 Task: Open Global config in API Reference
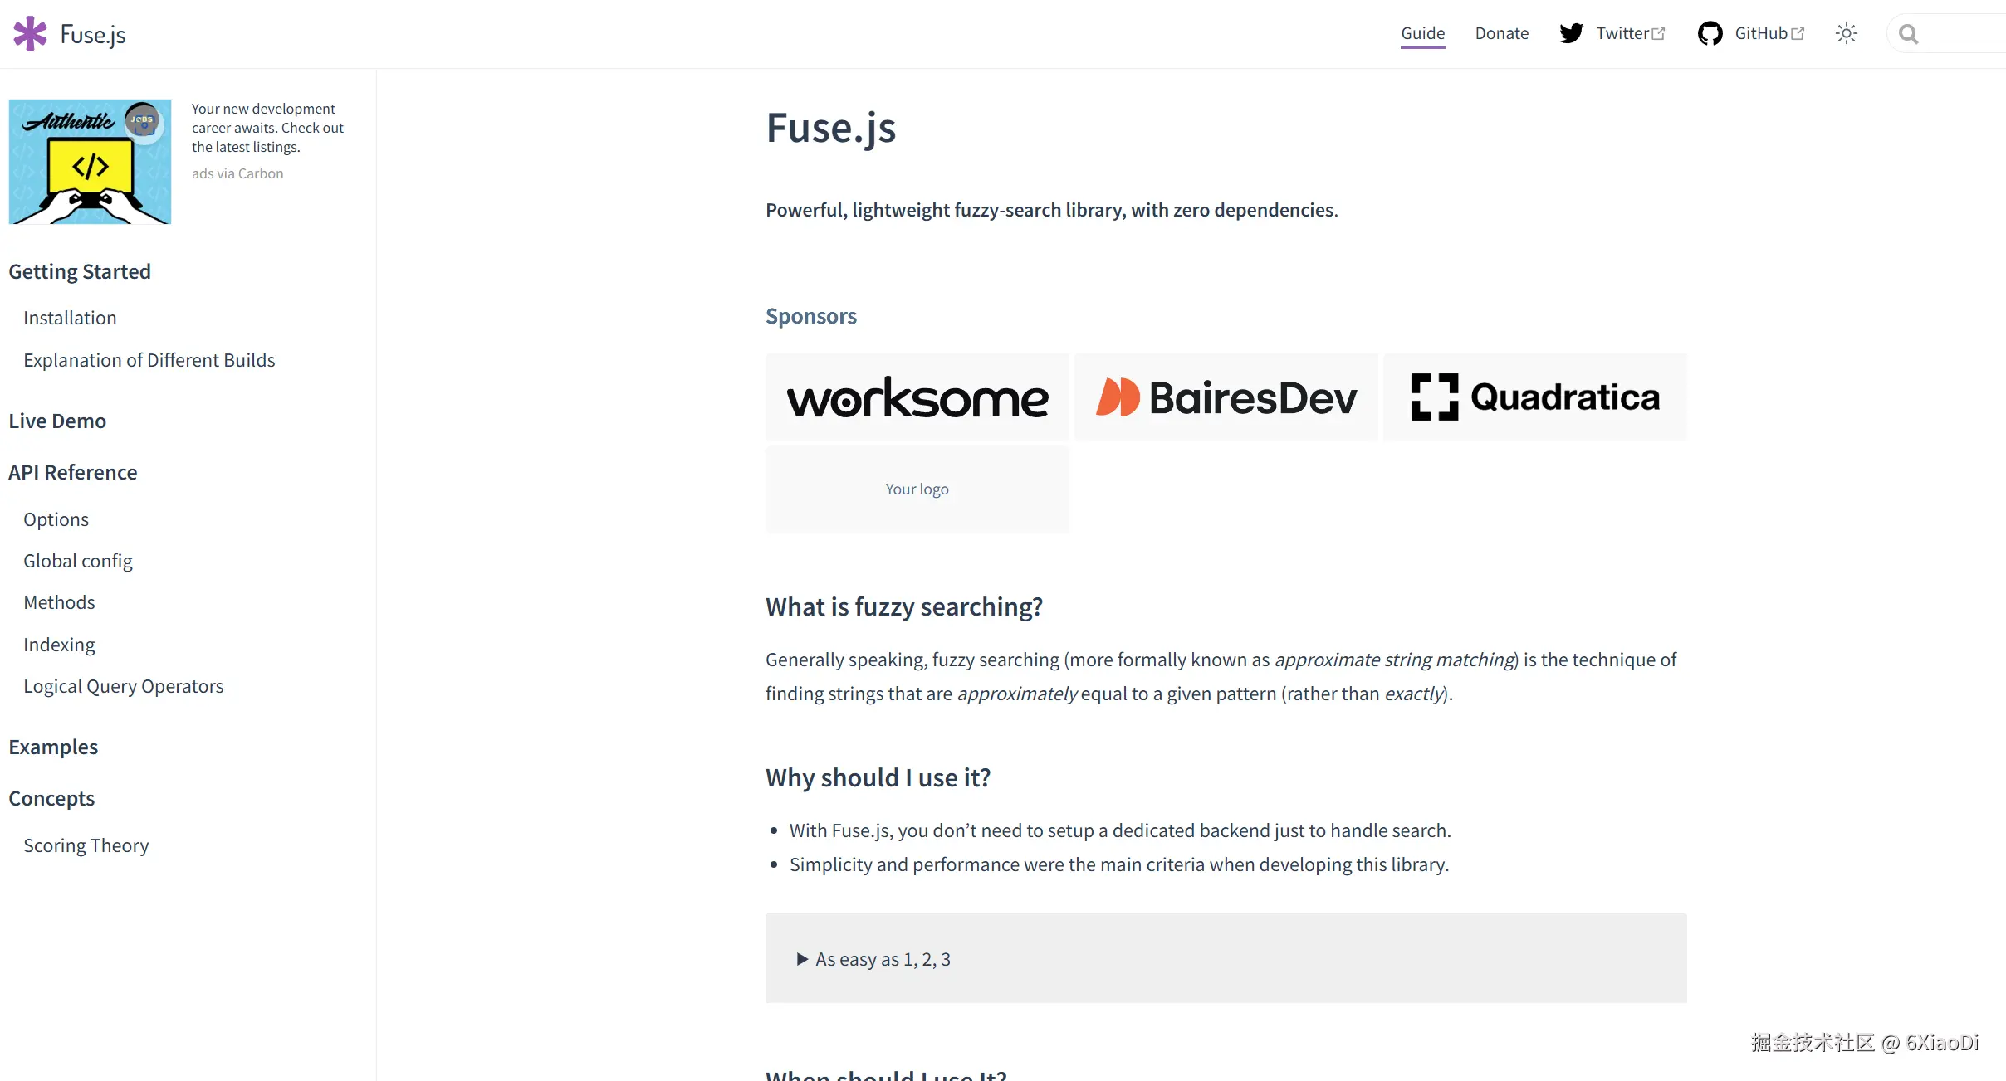[x=77, y=561]
